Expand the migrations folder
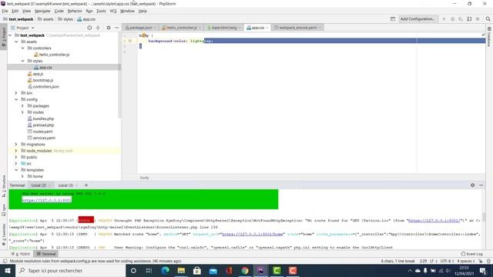Image resolution: width=493 pixels, height=277 pixels. pyautogui.click(x=16, y=145)
